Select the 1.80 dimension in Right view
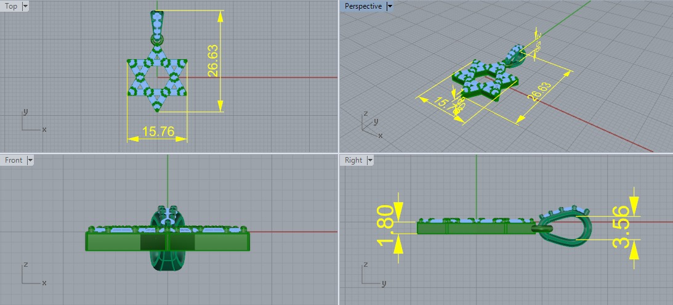The height and width of the screenshot is (305, 673). (x=385, y=226)
